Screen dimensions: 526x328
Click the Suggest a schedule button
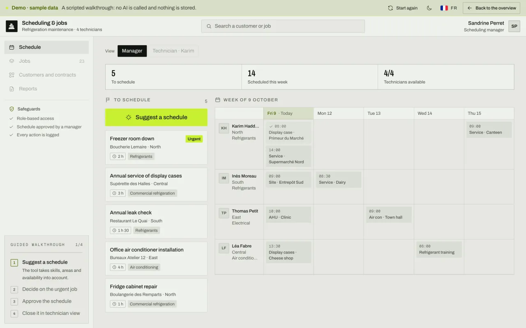pyautogui.click(x=156, y=117)
